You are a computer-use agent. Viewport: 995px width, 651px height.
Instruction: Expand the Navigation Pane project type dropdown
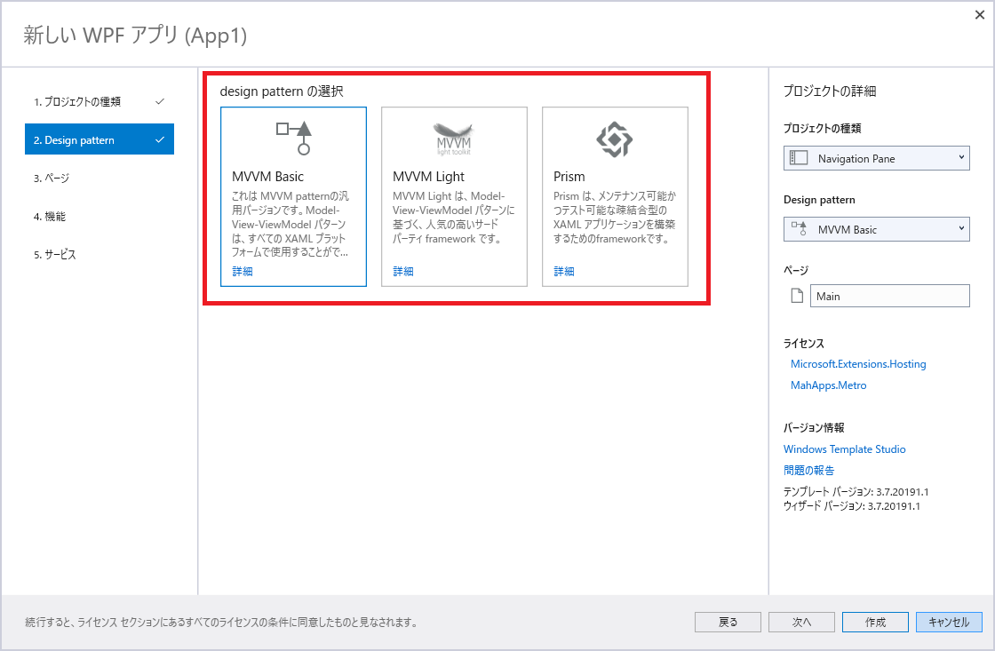click(x=876, y=158)
